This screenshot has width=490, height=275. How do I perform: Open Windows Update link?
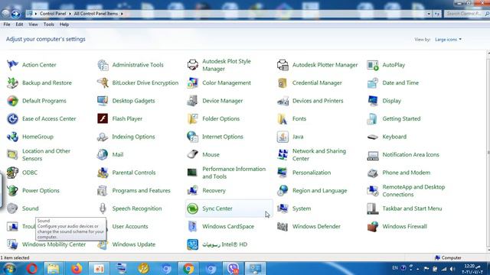pos(134,244)
